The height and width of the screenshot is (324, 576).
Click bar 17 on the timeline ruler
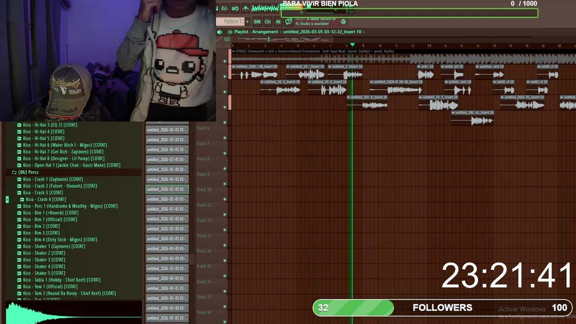494,45
